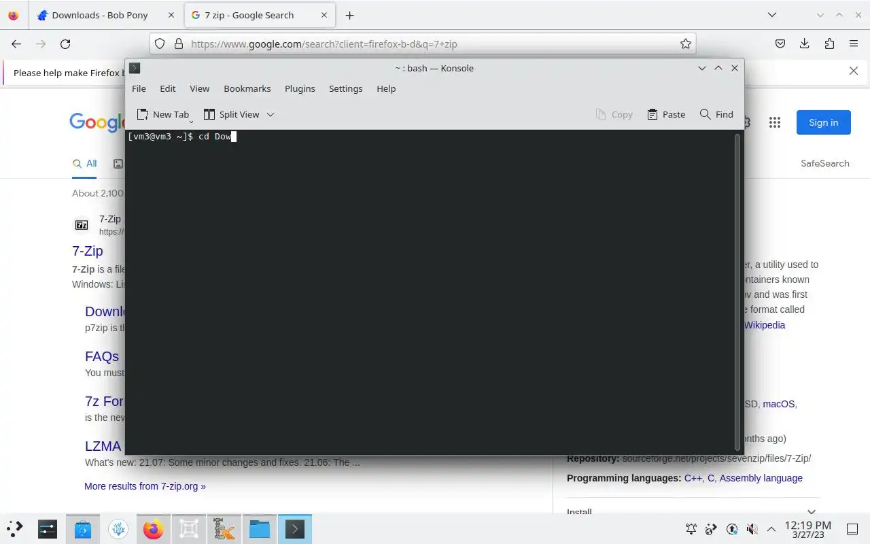Open the Konsole Bookmarks menu
The height and width of the screenshot is (544, 870).
pyautogui.click(x=247, y=88)
